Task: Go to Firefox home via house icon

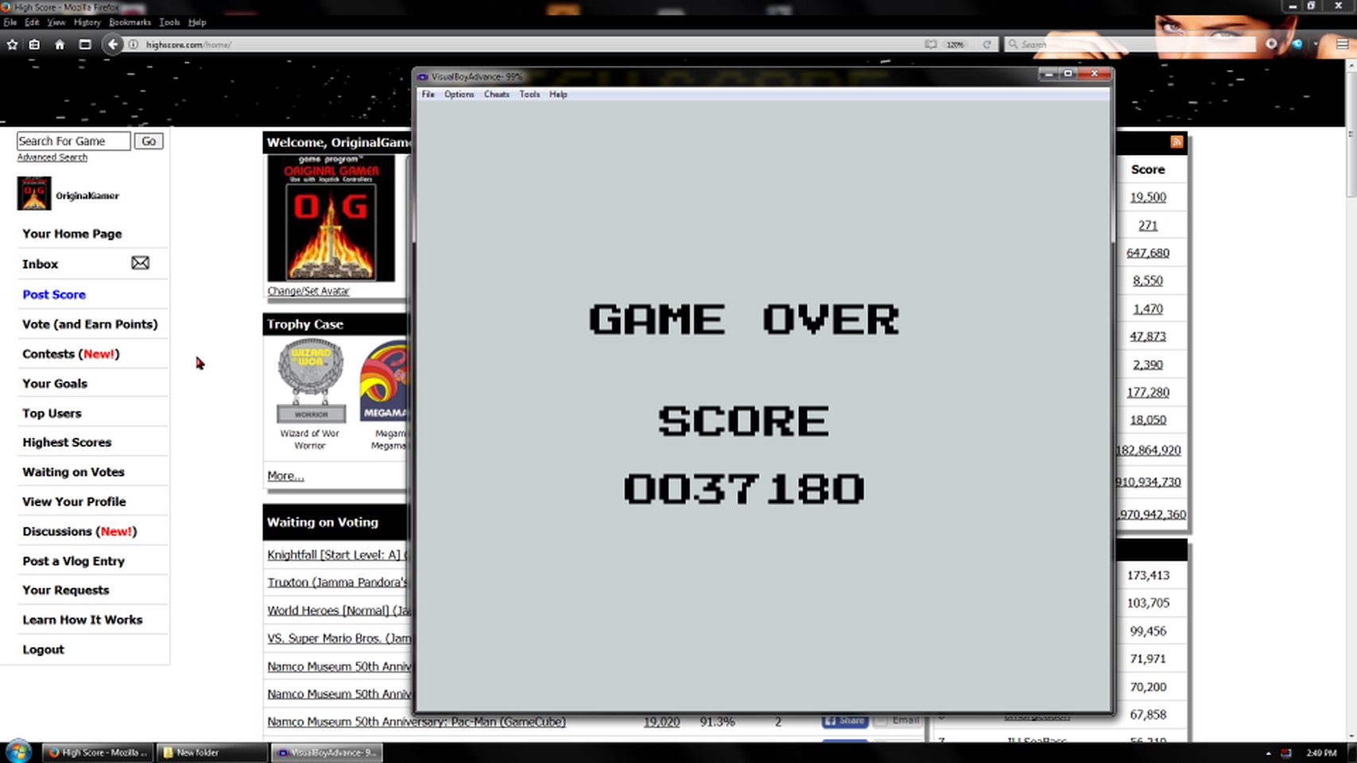Action: (60, 45)
